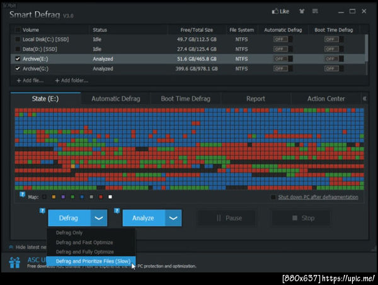Toggle Automatic Defrag for Archive(E:)
This screenshot has width=378, height=285.
point(283,59)
